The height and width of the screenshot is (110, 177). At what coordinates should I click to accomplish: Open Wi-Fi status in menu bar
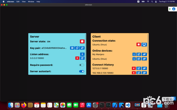point(148,1)
